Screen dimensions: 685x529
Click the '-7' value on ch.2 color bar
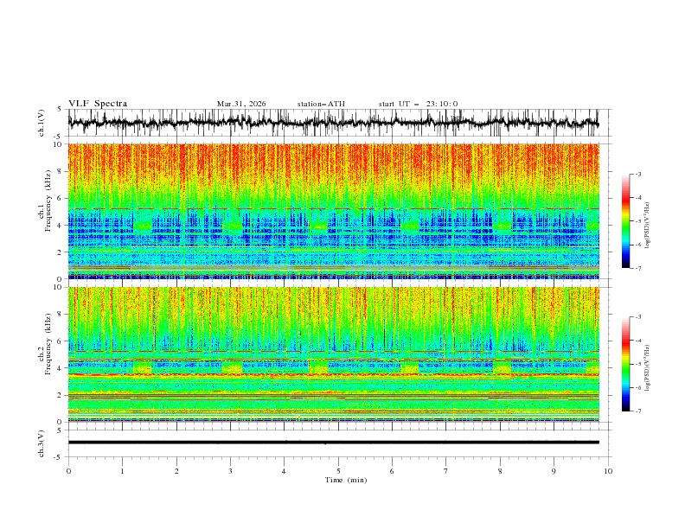pos(637,411)
